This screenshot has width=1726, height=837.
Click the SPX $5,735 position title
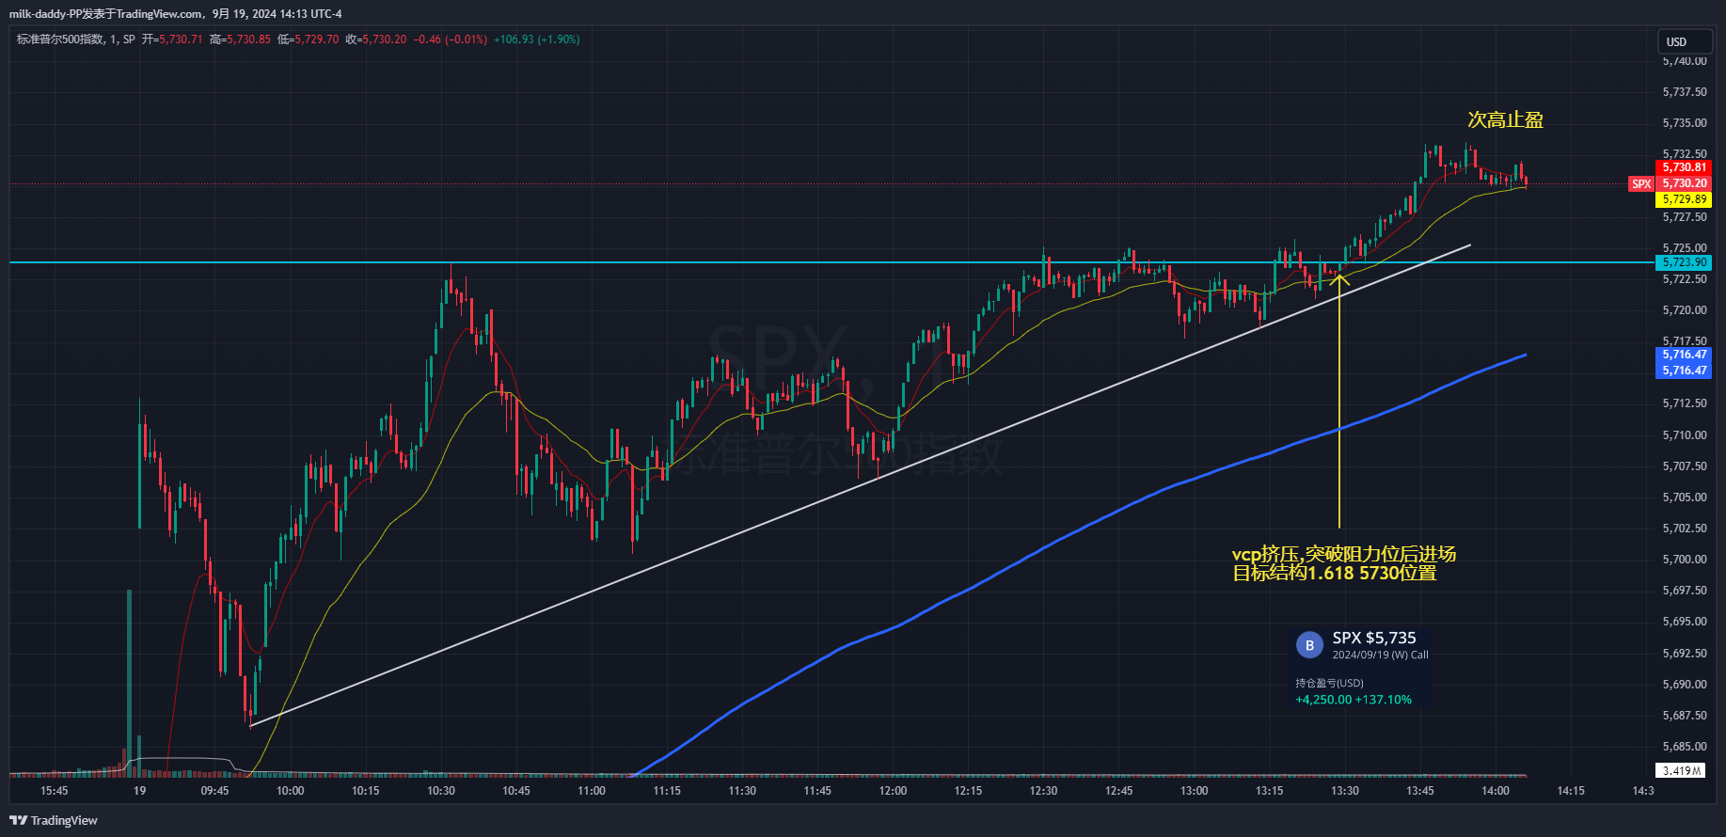coord(1373,638)
